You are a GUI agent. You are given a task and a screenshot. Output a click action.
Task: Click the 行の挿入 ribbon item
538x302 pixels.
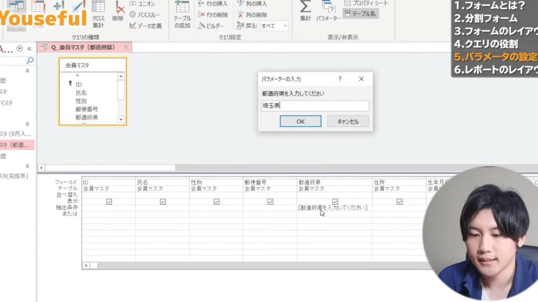[213, 4]
